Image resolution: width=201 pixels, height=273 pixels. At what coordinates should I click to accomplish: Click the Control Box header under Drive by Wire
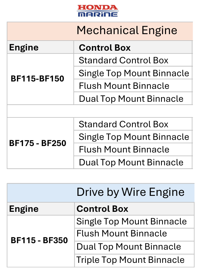[x=102, y=209]
